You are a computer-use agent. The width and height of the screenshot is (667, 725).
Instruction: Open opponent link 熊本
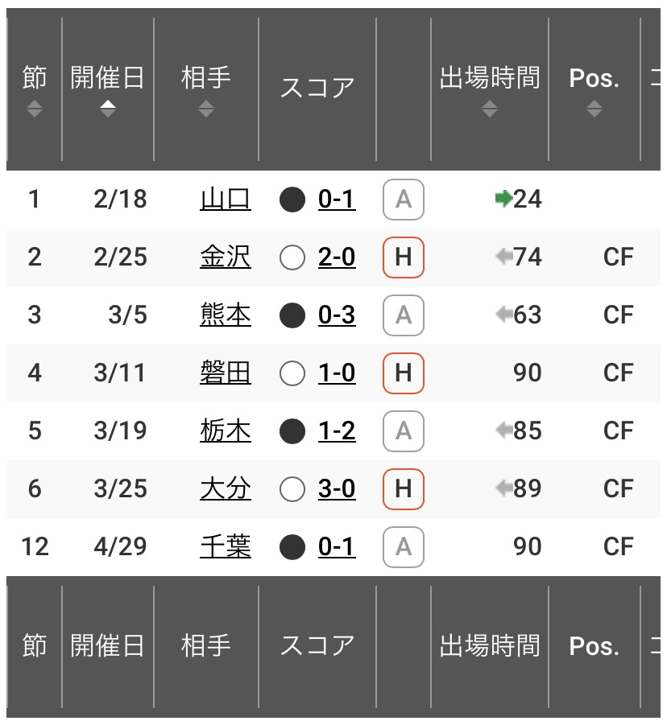point(226,315)
